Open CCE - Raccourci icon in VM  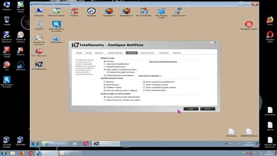click(x=39, y=52)
